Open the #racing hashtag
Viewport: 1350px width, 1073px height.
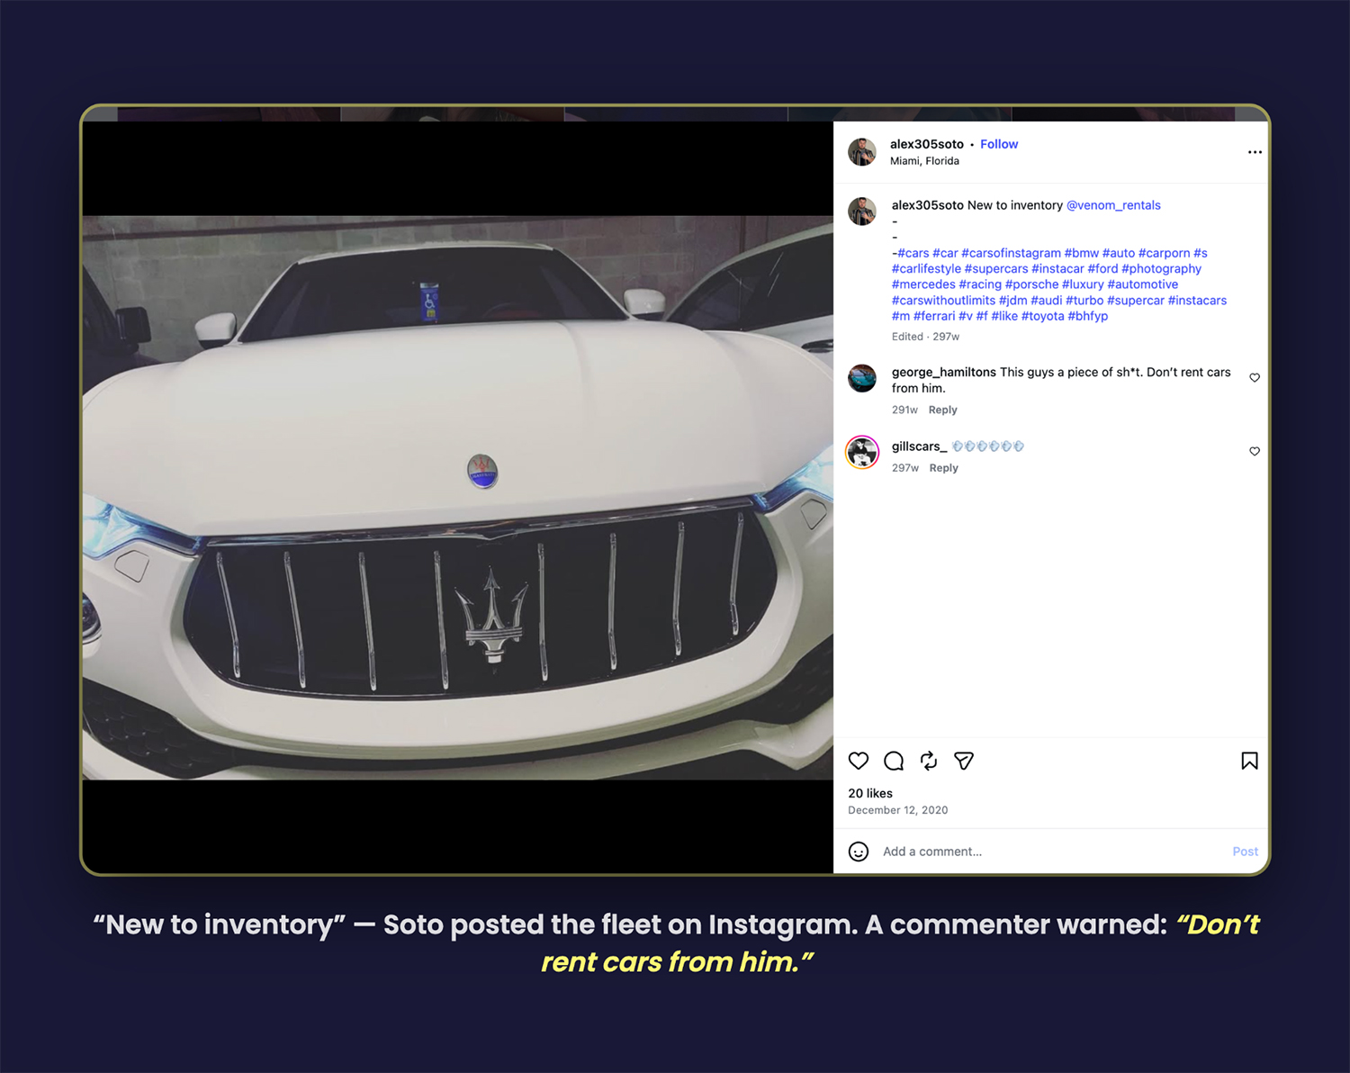pos(980,284)
